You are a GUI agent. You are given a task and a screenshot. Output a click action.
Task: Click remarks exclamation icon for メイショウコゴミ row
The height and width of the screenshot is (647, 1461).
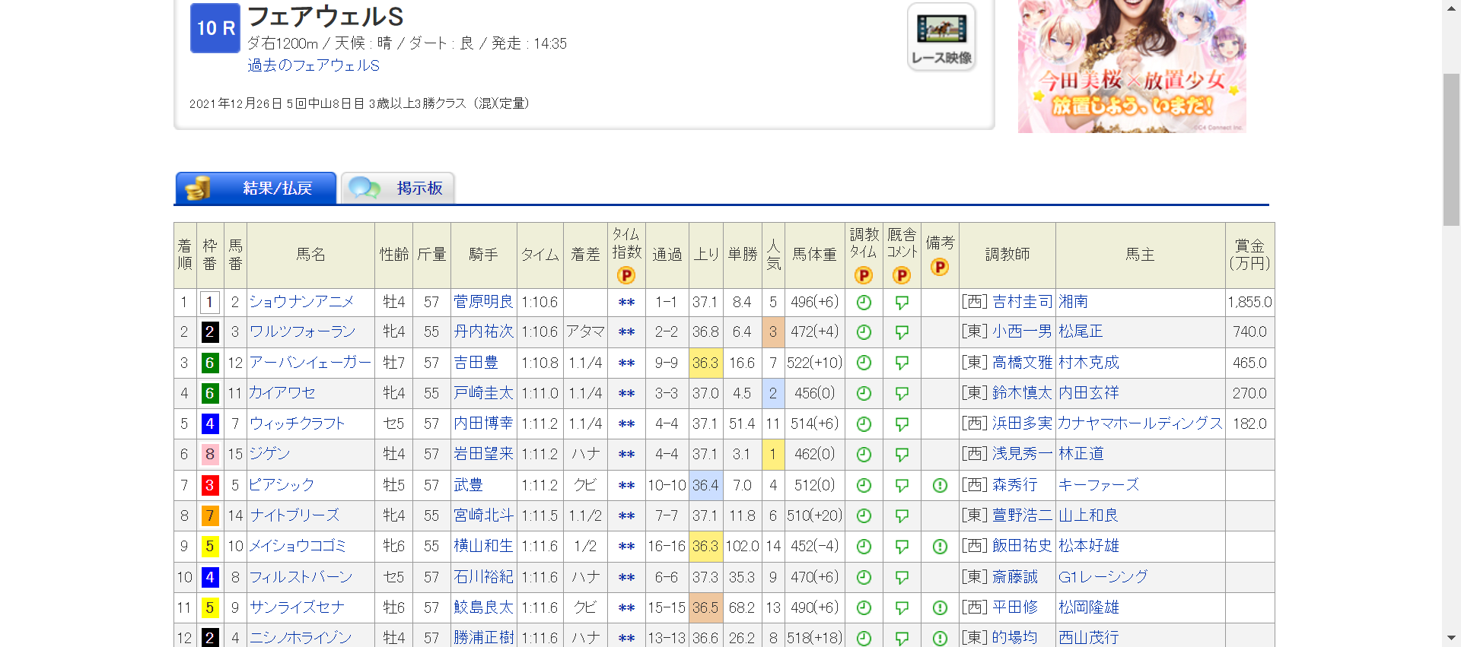(940, 547)
